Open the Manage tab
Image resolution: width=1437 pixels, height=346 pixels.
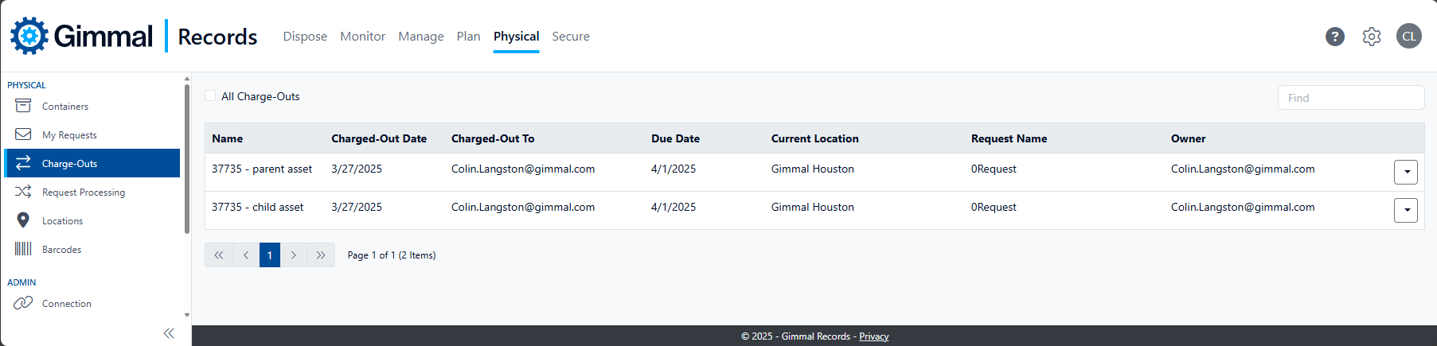[421, 37]
